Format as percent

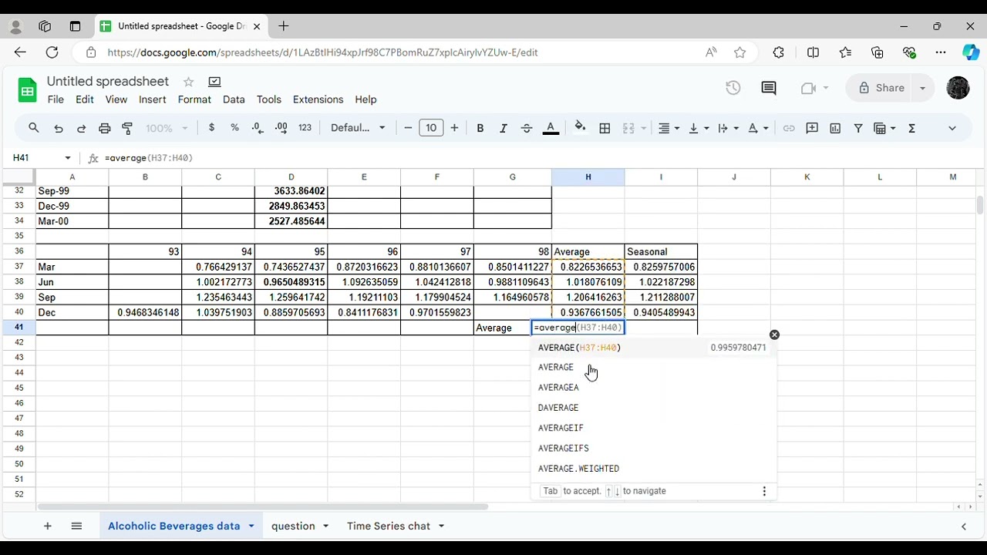[x=234, y=128]
